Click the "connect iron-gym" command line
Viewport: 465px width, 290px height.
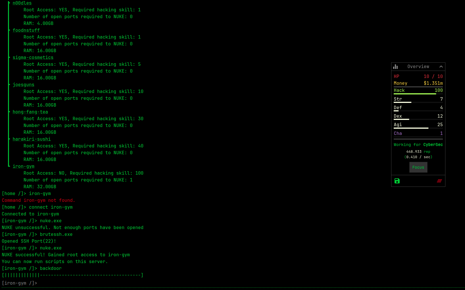37,207
